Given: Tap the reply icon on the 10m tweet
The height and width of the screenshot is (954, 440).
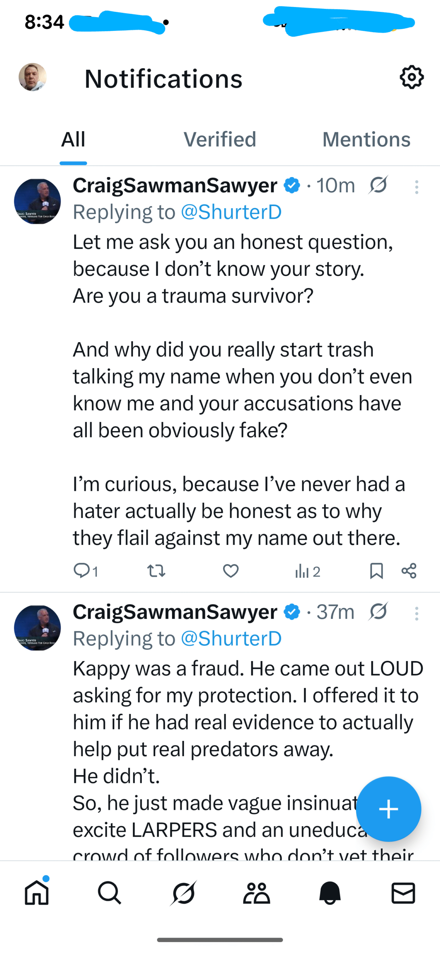Looking at the screenshot, I should [x=81, y=571].
